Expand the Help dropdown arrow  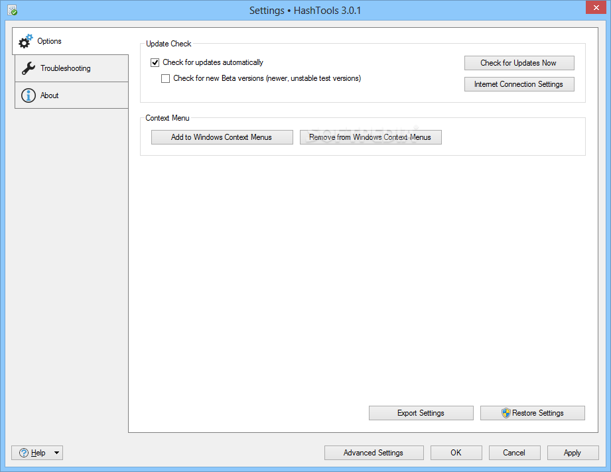pos(56,453)
